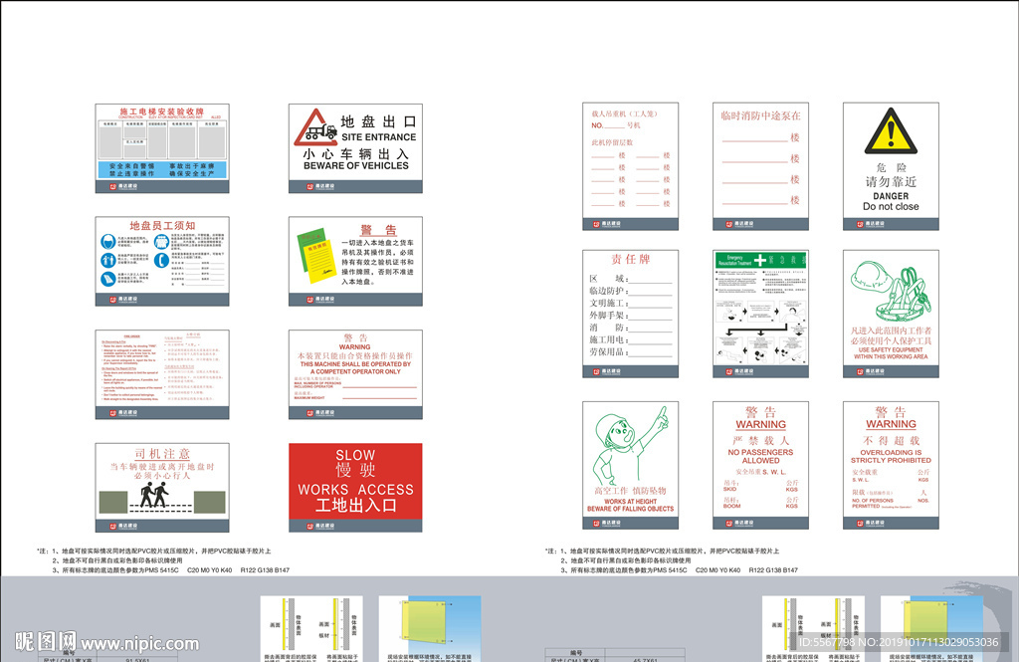Click the company logo on 责任牌 sign footer

click(607, 372)
